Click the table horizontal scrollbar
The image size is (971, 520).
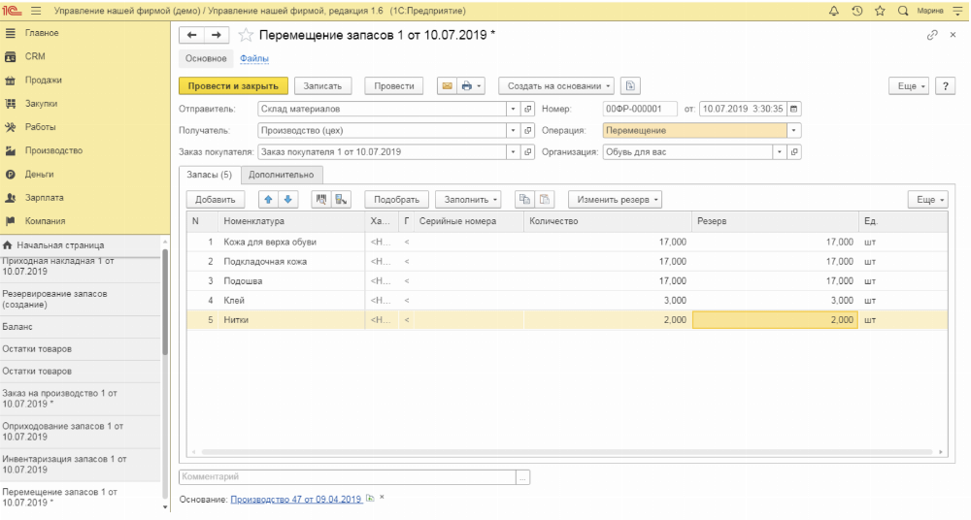pos(567,452)
